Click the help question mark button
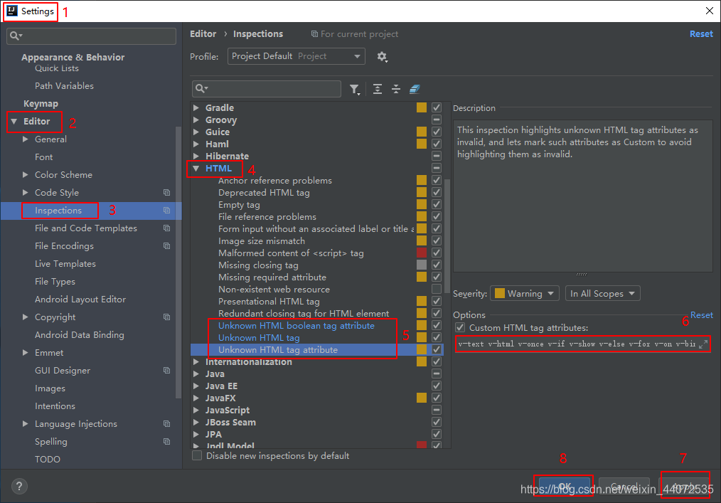Image resolution: width=721 pixels, height=503 pixels. 19,486
